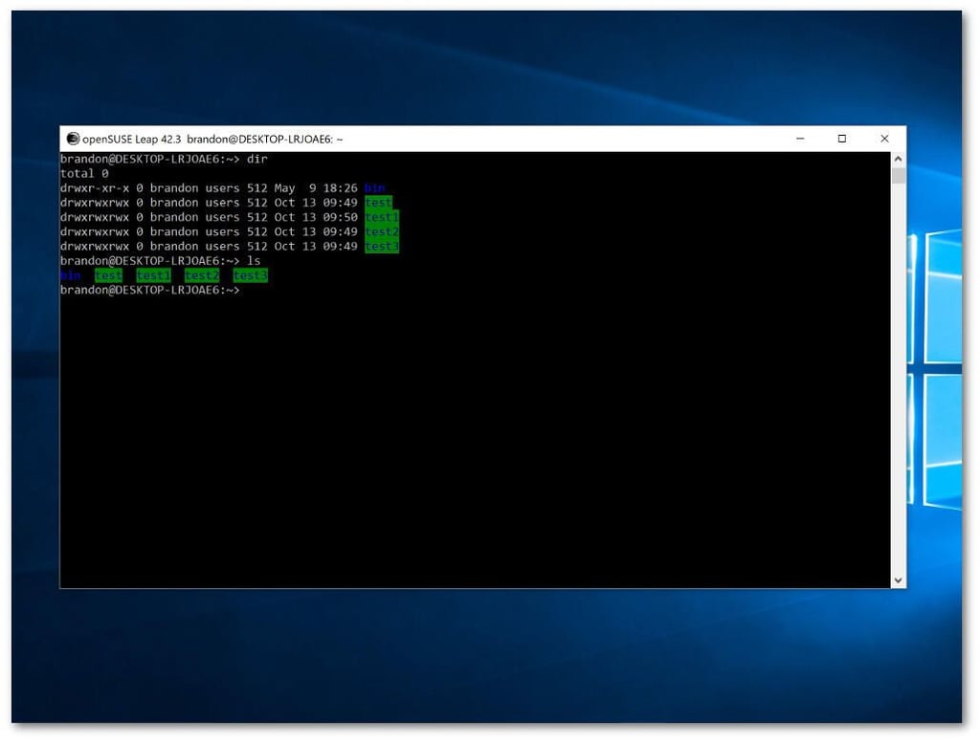Click 'test2' in the dir listing
The image size is (980, 741).
tap(382, 231)
